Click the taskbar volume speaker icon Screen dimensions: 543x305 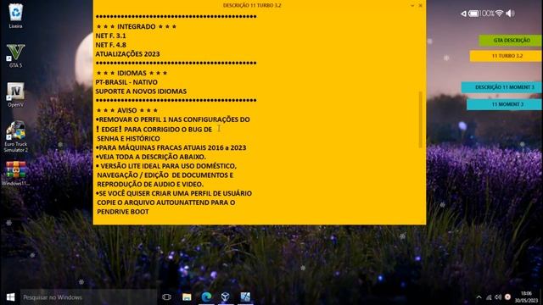(498, 297)
